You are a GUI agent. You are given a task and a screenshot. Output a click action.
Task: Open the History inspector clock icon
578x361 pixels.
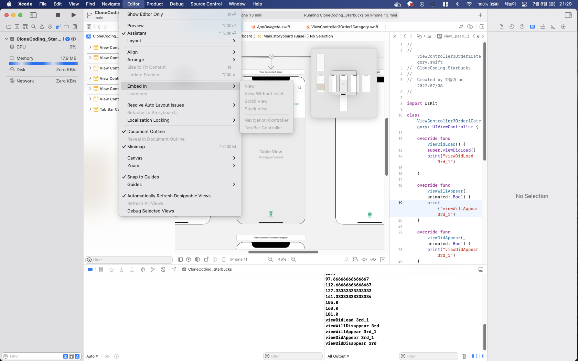(512, 27)
